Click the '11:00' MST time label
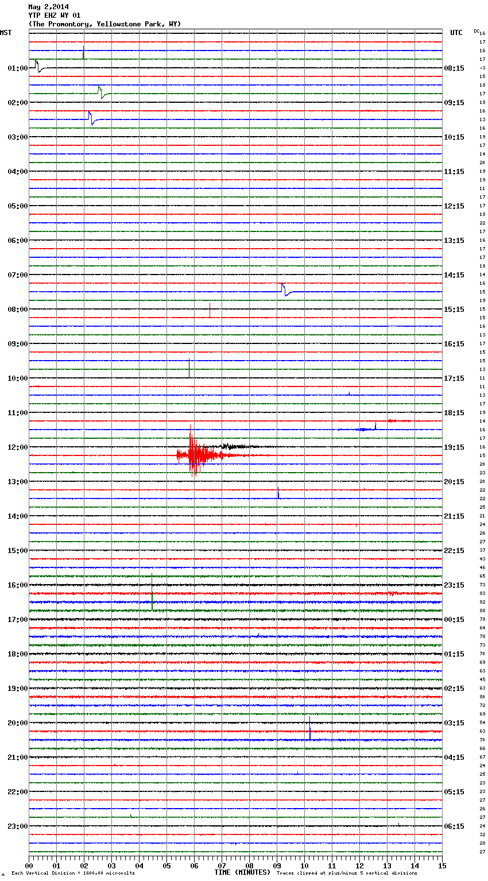488x881 pixels. [17, 413]
